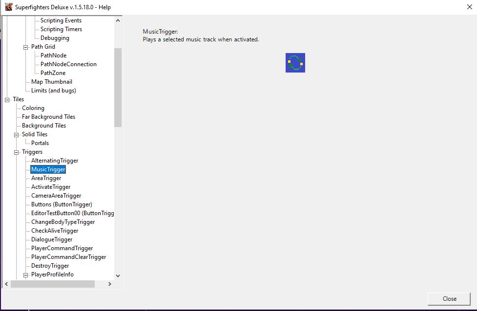This screenshot has width=477, height=311.
Task: Open the Portals help topic
Action: tap(40, 143)
